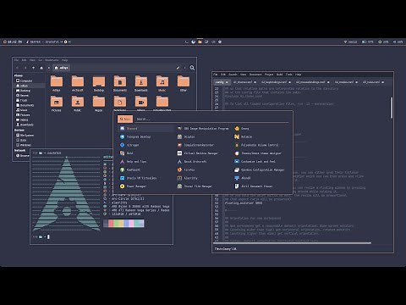Open the file manager Go menu
406x305 pixels.
41,60
